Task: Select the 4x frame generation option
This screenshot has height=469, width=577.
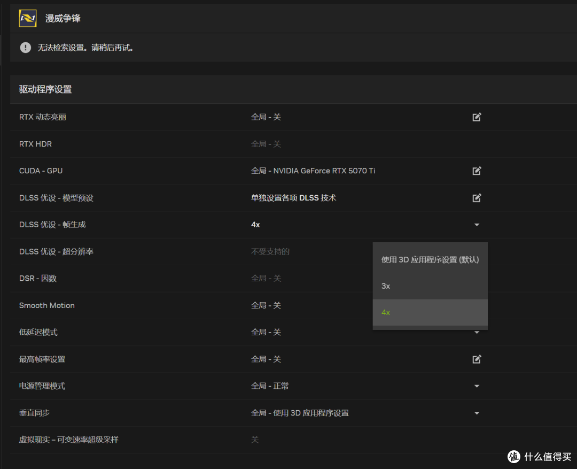Action: (x=430, y=312)
